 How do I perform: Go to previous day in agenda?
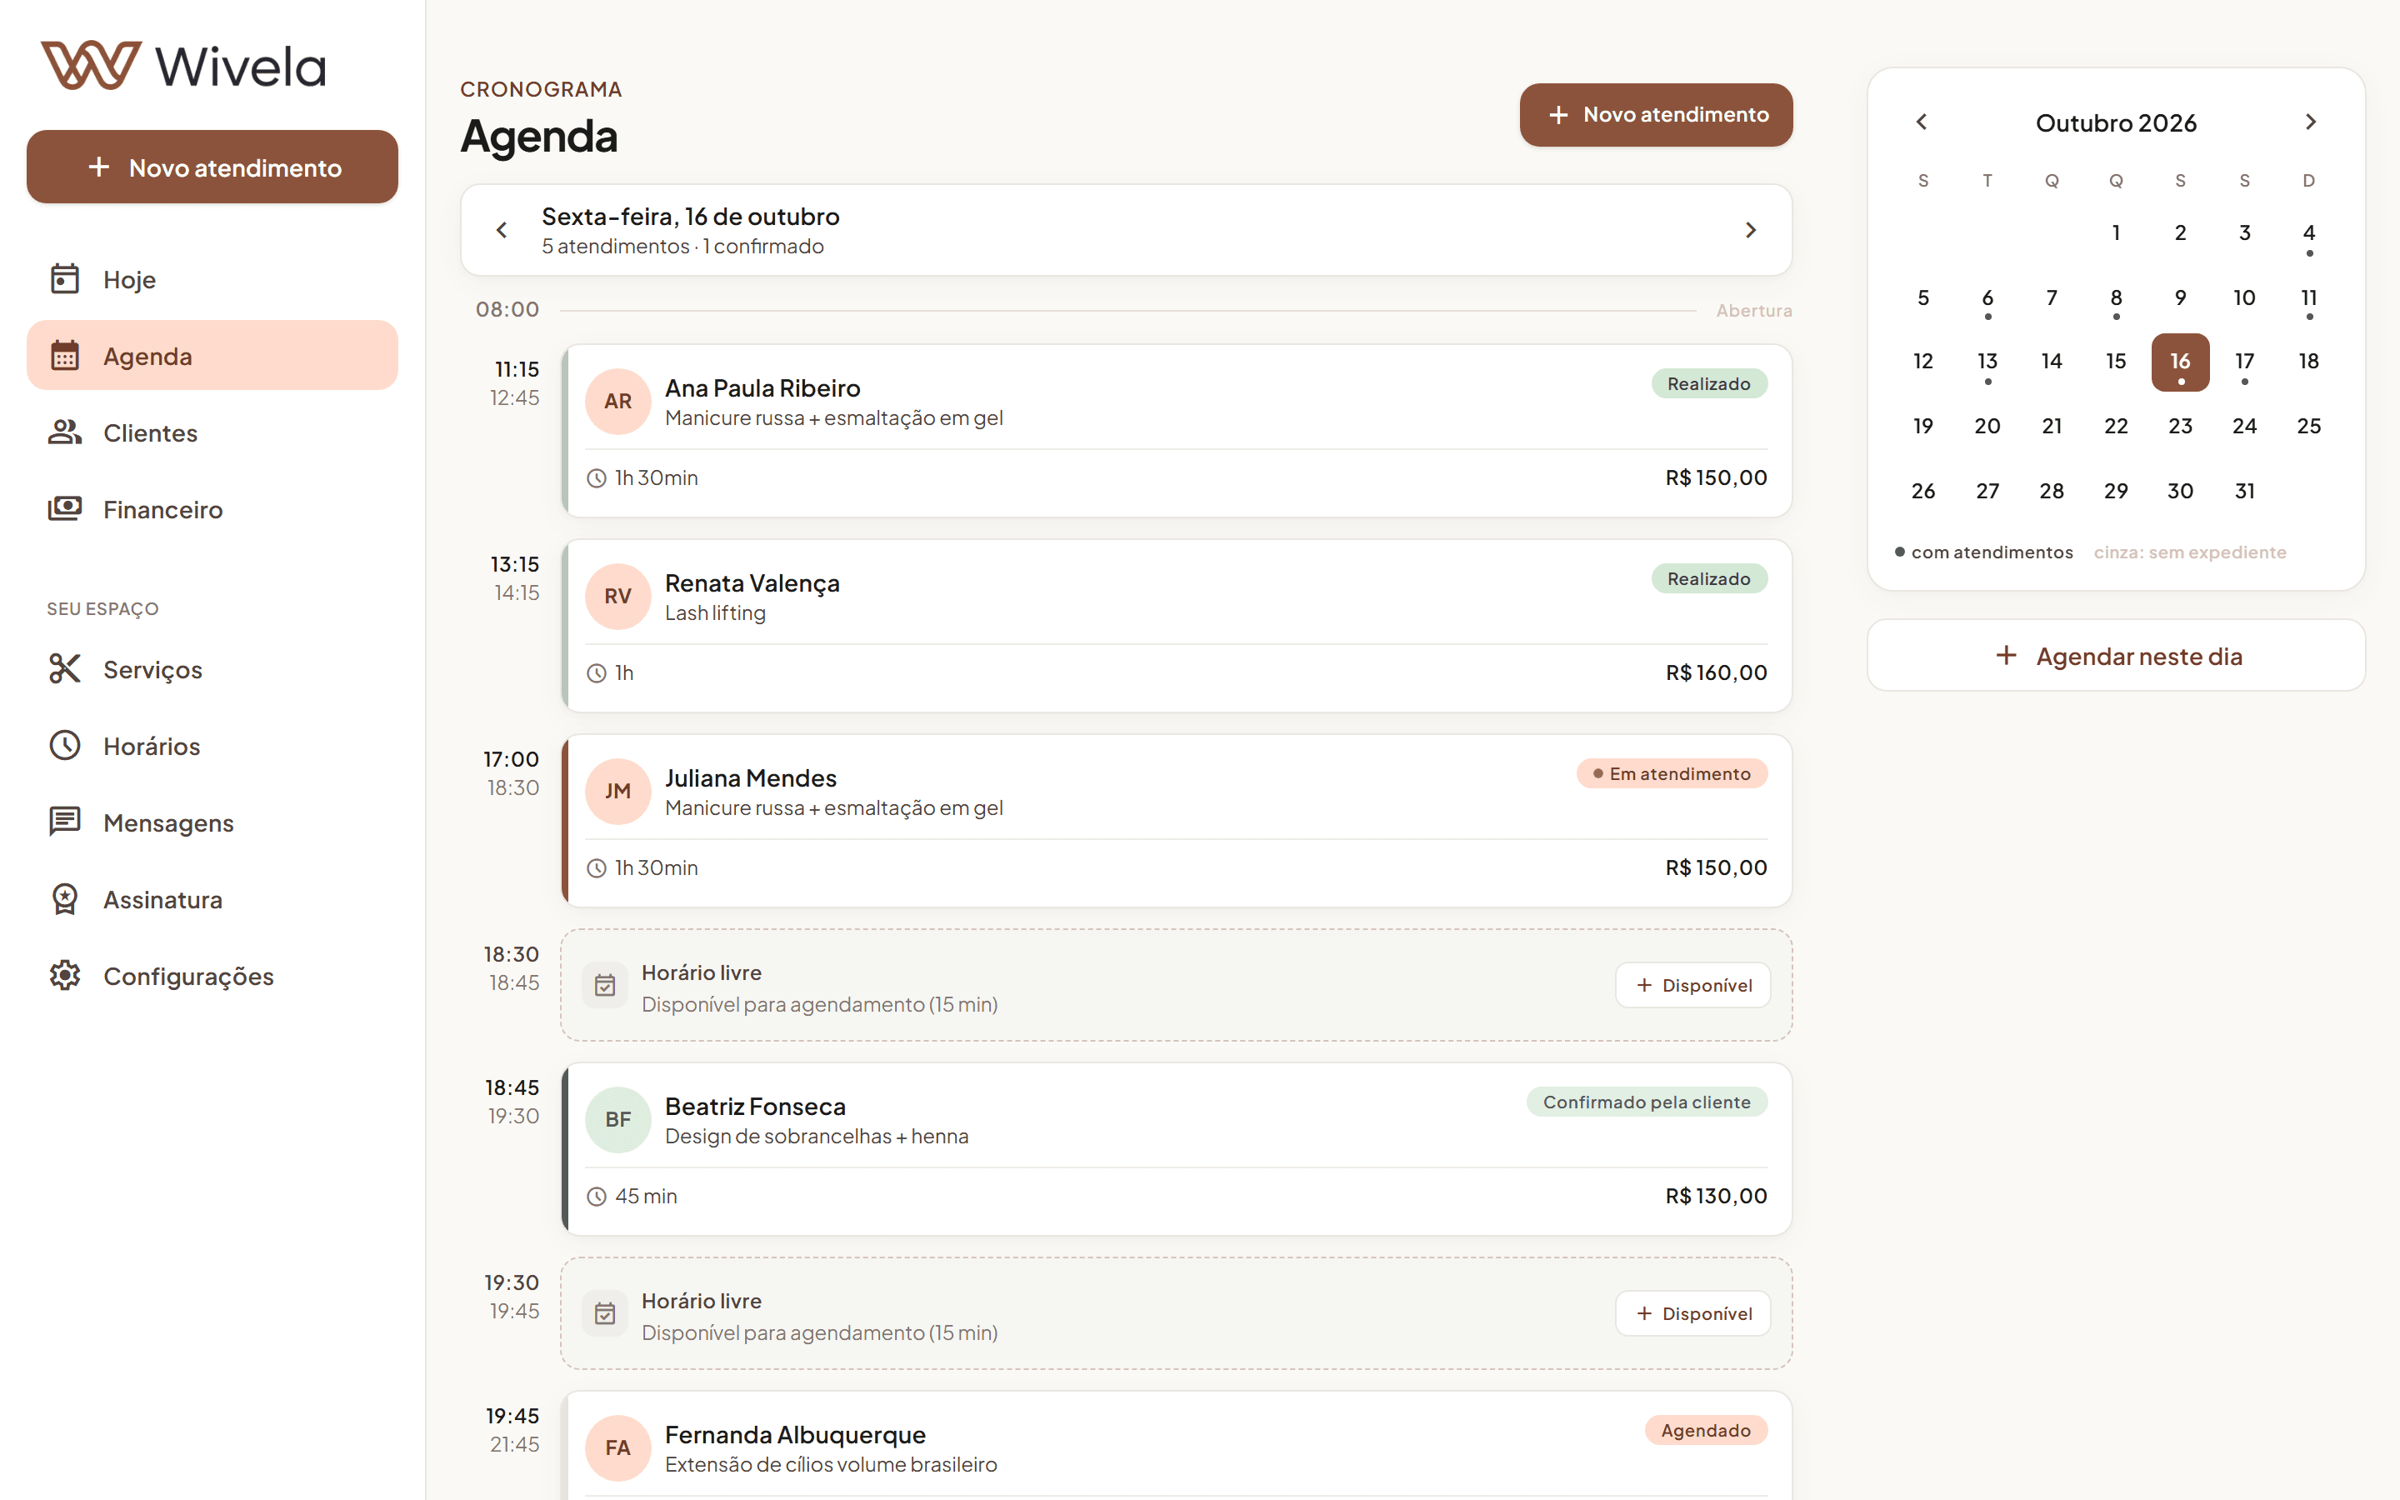[x=502, y=230]
